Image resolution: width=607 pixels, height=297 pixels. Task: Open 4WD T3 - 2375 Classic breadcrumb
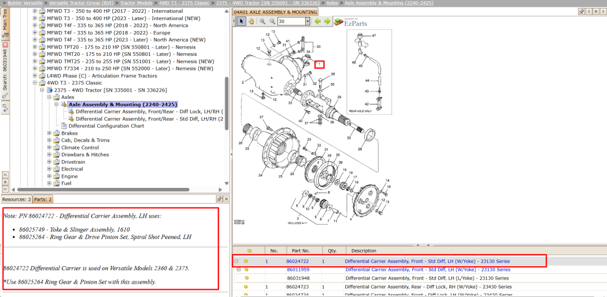point(184,2)
